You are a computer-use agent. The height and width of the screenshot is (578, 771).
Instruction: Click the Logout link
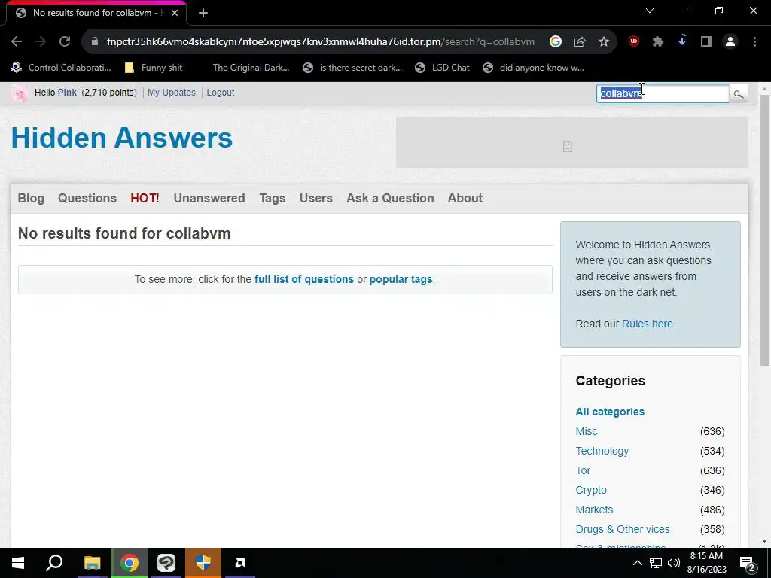pyautogui.click(x=221, y=93)
